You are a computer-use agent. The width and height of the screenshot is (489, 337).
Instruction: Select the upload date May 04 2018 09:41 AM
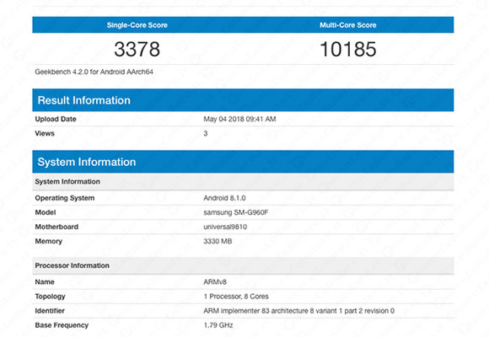click(239, 119)
